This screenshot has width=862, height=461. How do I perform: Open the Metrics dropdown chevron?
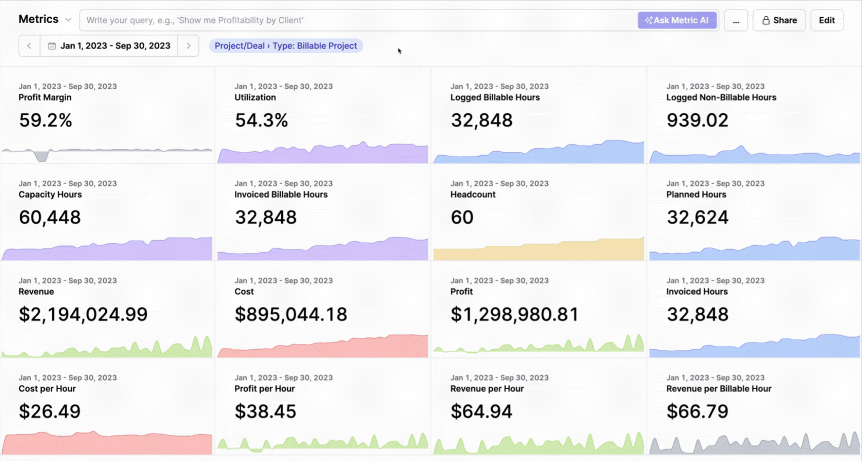pos(68,19)
